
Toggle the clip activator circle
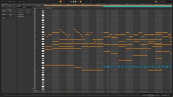pos(2,4)
